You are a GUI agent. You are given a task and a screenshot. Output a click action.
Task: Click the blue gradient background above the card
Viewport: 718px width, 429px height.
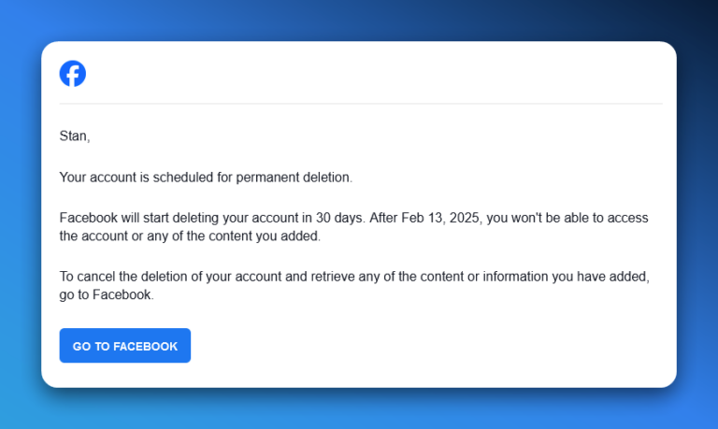point(359,21)
